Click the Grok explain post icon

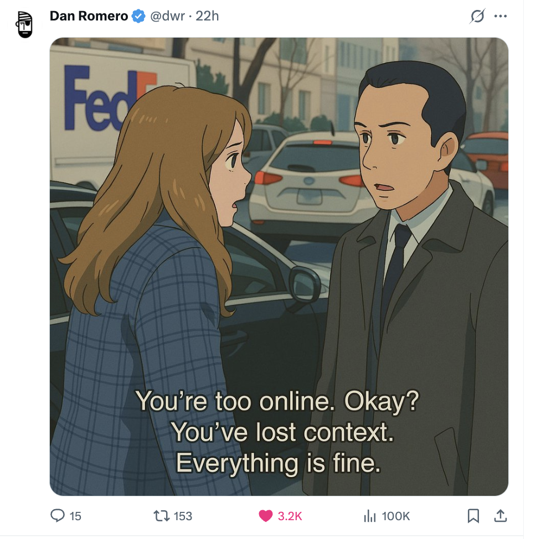(x=477, y=16)
